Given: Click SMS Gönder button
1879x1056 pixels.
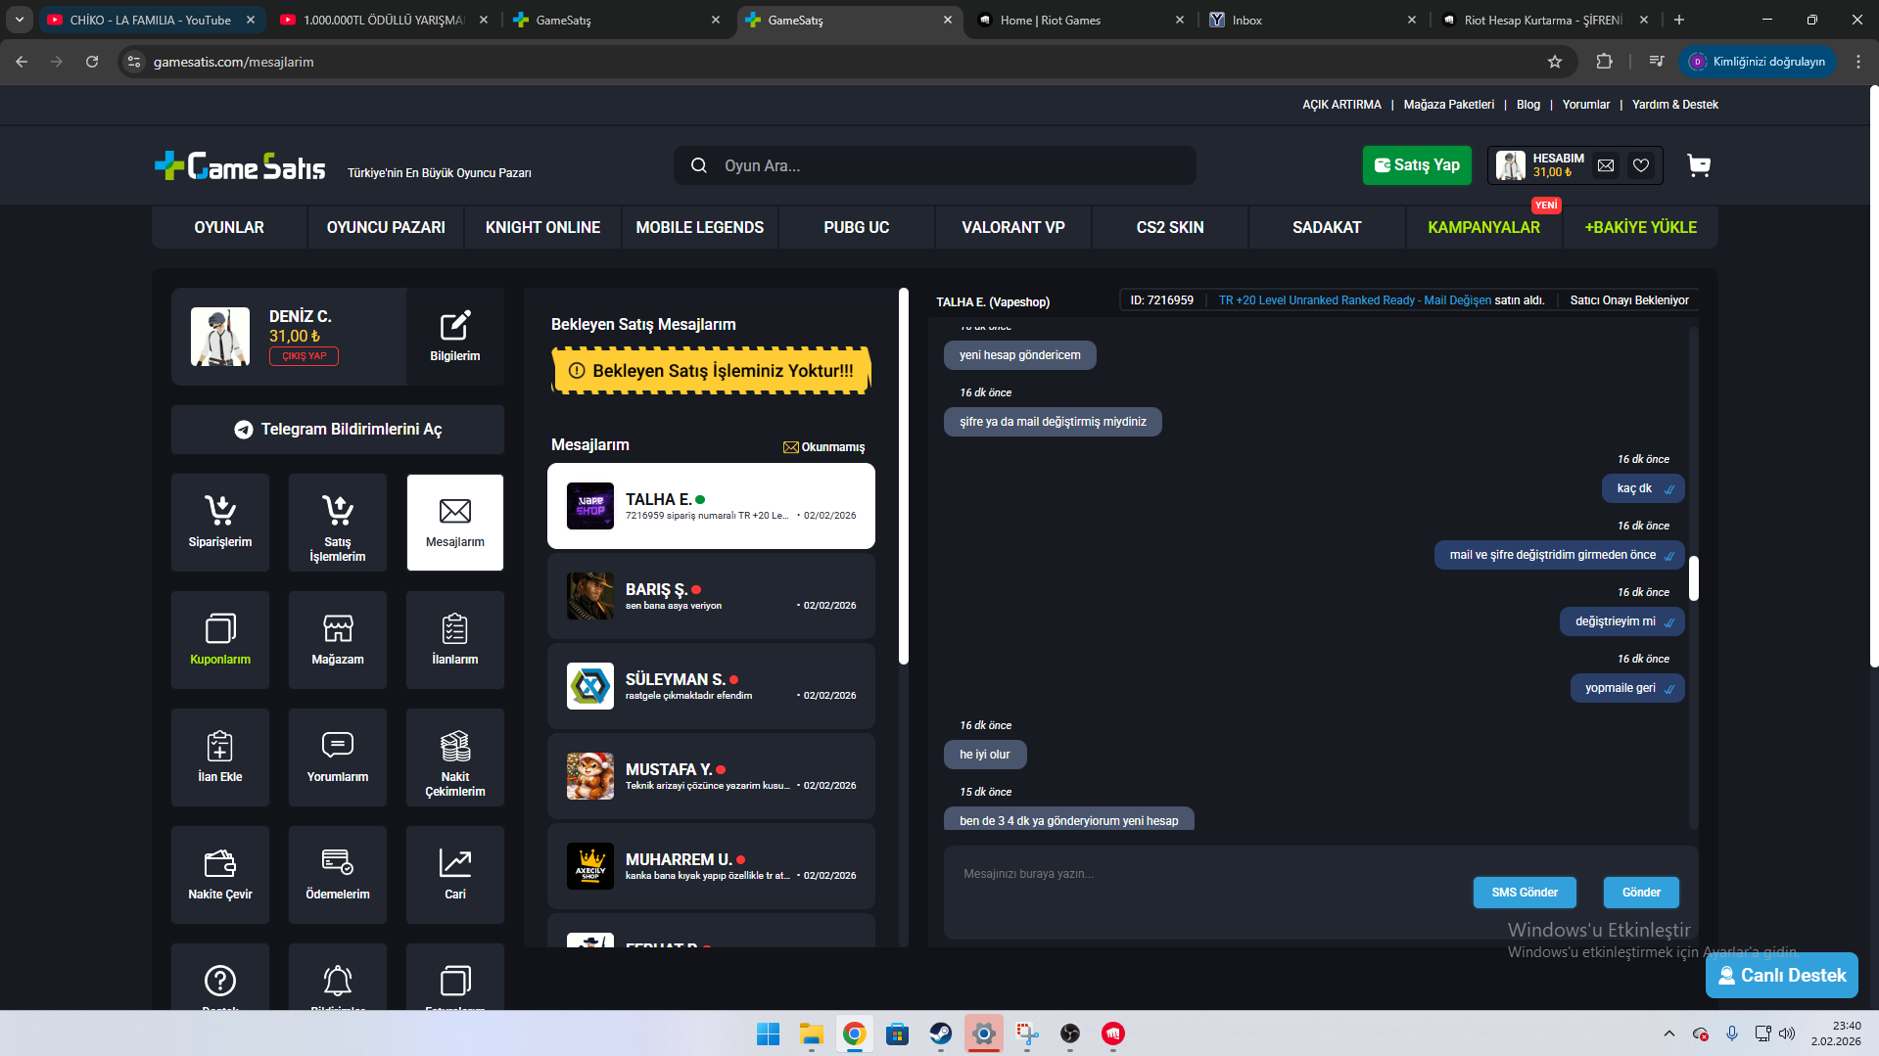Looking at the screenshot, I should click(x=1525, y=893).
